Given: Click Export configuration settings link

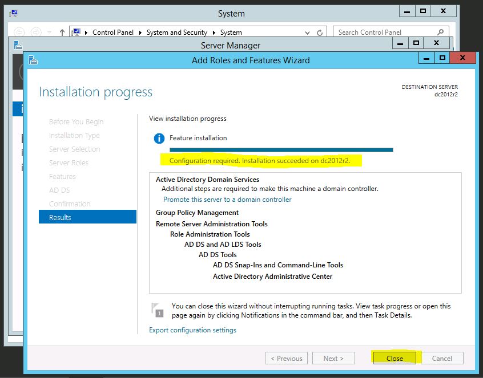Looking at the screenshot, I should click(192, 330).
